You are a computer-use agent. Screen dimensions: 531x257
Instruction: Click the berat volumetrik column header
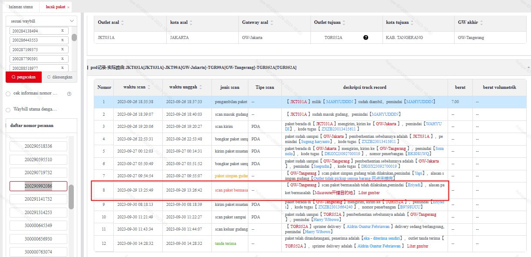499,87
